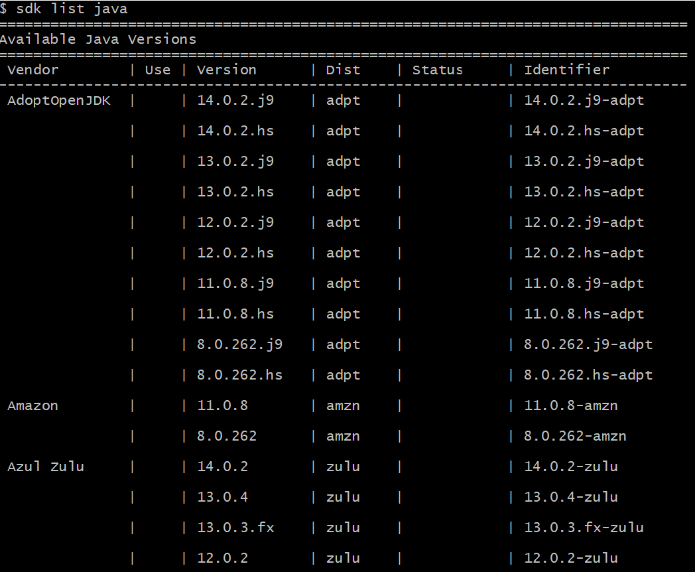This screenshot has width=695, height=572.
Task: Select identifier 14.0.2.hs-adpt
Action: 584,131
